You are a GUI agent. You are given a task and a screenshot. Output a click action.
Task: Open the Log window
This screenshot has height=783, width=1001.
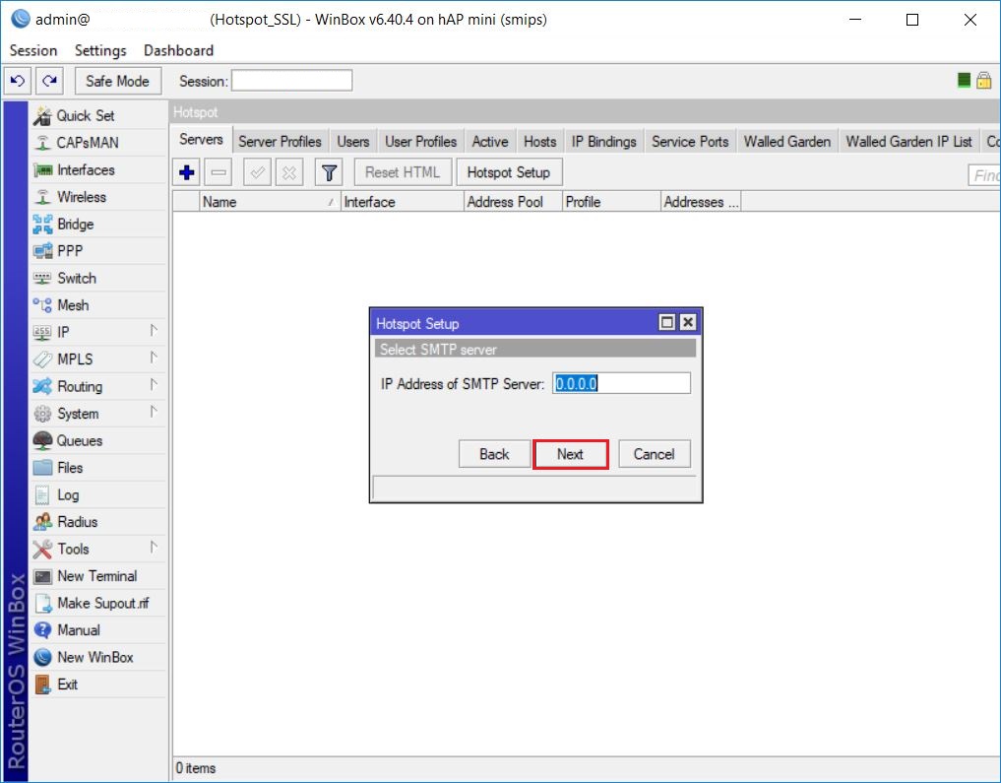click(99, 495)
